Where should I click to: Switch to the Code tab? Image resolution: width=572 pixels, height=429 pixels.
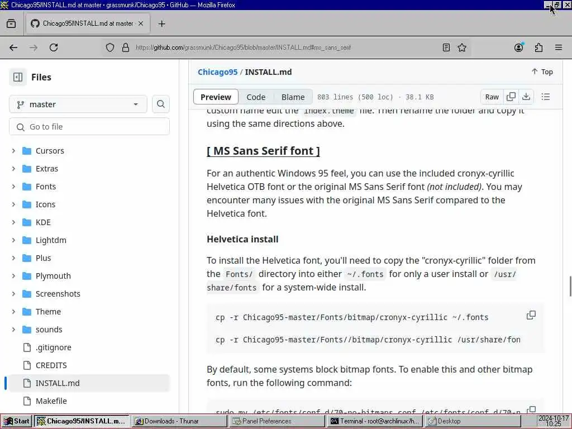(256, 97)
